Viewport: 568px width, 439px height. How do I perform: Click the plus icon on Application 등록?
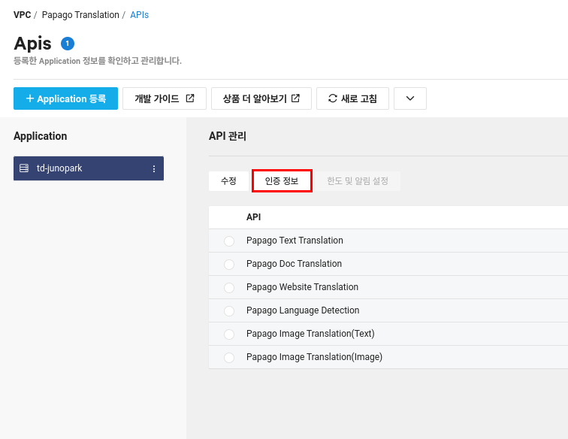coord(30,98)
